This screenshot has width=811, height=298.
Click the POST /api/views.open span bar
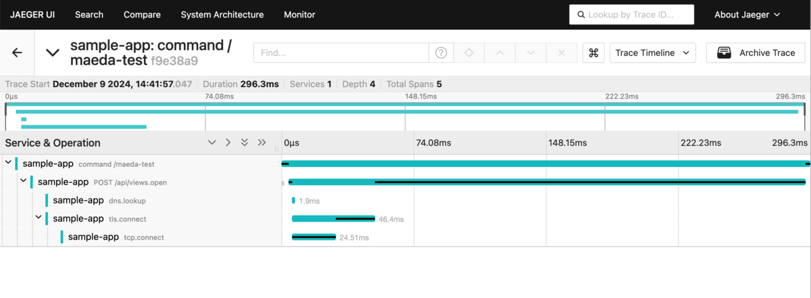[547, 182]
